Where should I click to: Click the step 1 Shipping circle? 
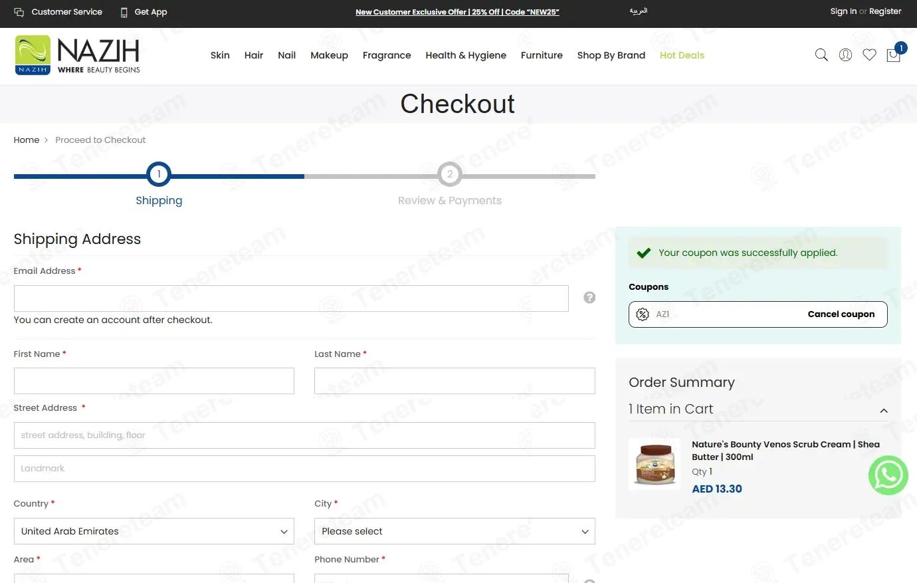click(159, 174)
